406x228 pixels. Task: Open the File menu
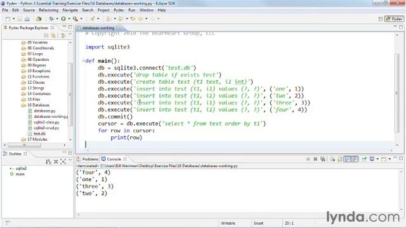(5, 10)
